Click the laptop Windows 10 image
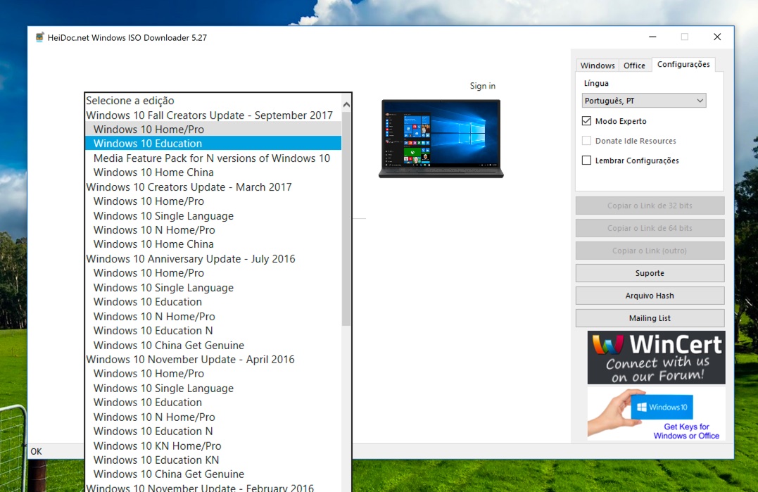Viewport: 758px width, 492px height. click(x=441, y=138)
